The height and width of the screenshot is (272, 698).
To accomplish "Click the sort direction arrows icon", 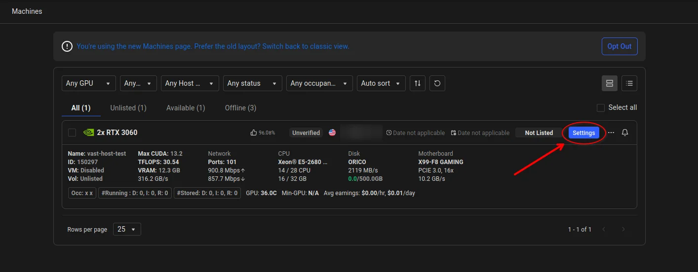I will (418, 83).
